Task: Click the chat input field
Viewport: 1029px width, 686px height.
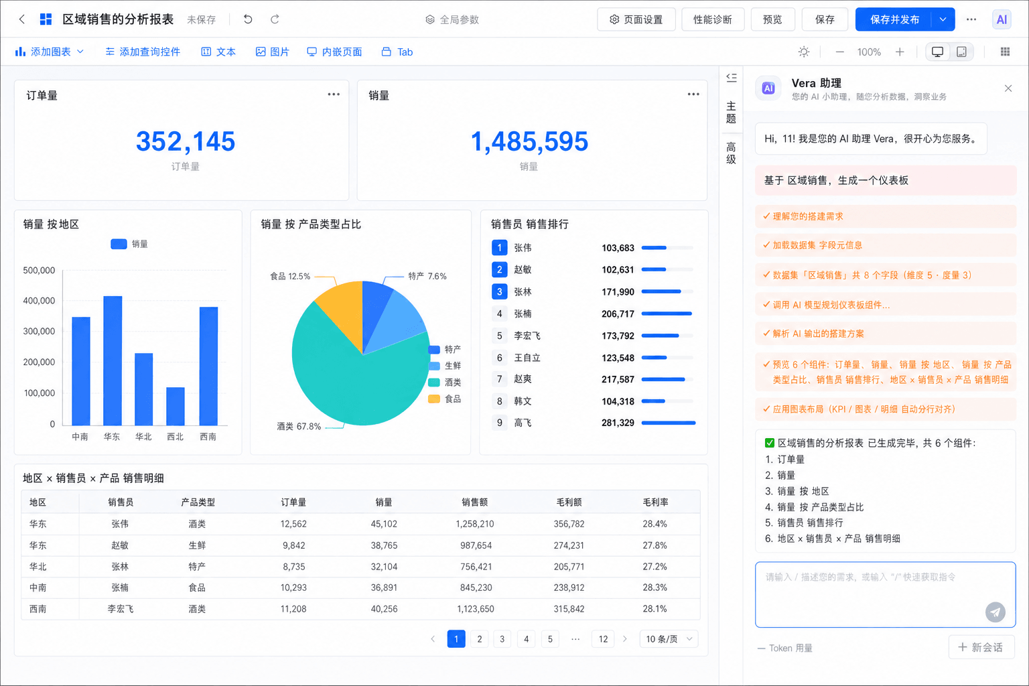Action: (x=885, y=594)
